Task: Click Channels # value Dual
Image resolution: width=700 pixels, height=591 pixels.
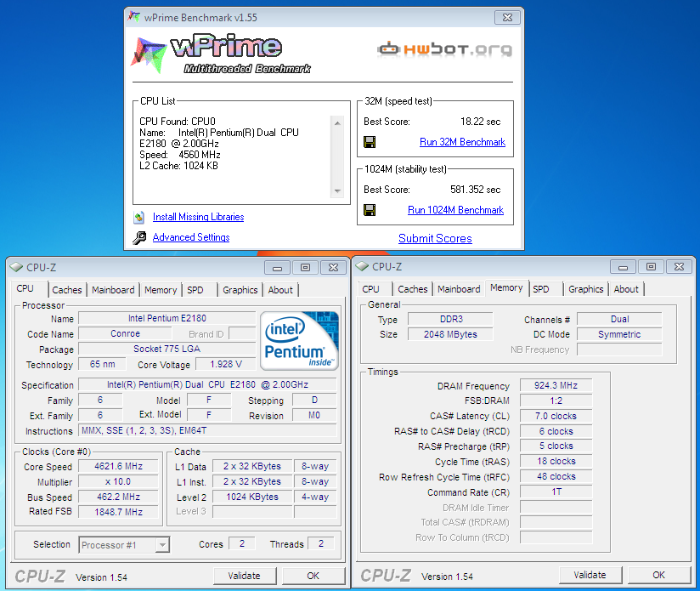Action: 619,319
